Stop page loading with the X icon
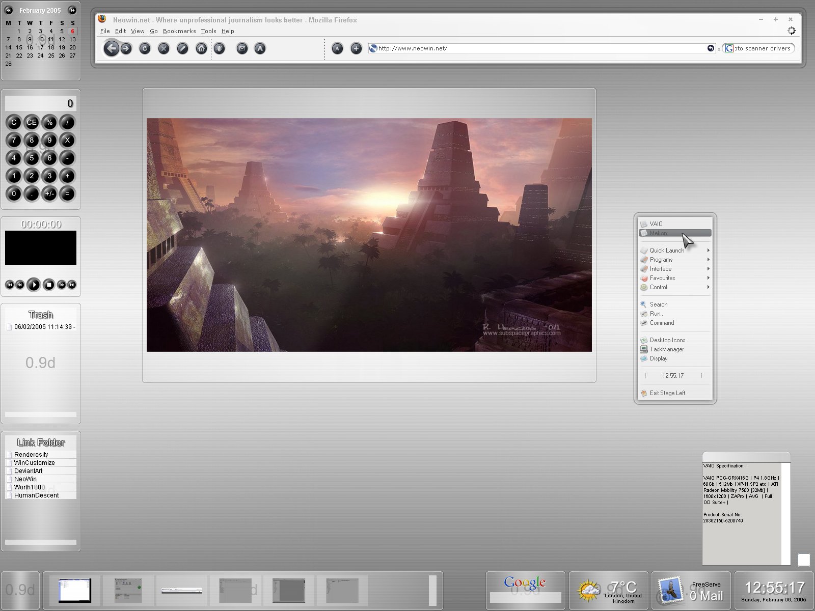The width and height of the screenshot is (815, 611). (164, 48)
